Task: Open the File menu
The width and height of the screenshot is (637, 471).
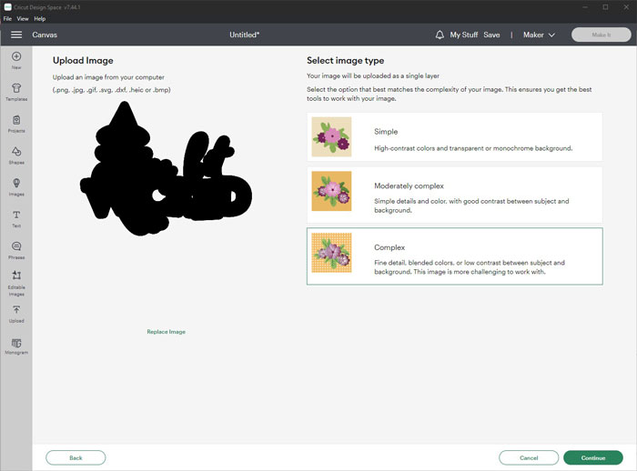Action: [7, 19]
